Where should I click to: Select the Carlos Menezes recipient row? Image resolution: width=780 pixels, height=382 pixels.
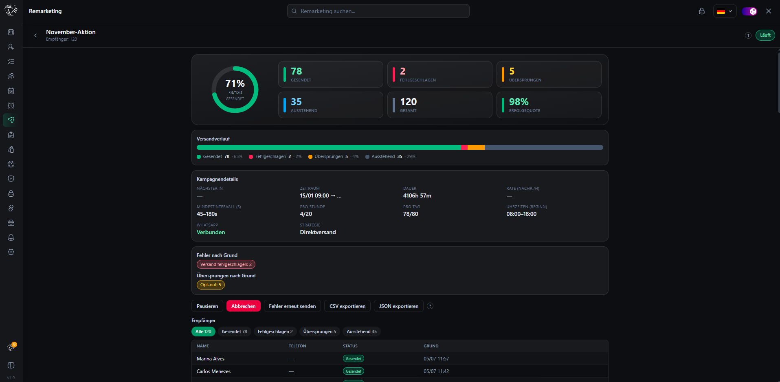(400, 371)
